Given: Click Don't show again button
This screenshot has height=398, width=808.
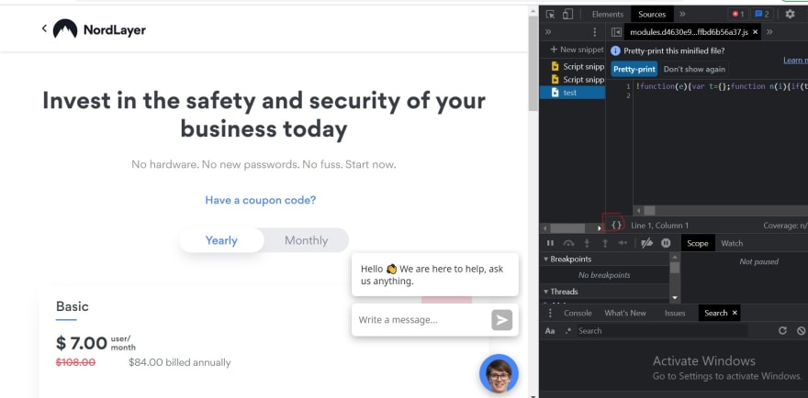Looking at the screenshot, I should (x=694, y=69).
